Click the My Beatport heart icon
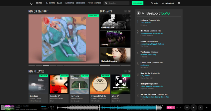Screen dimensions: 211x111 [162, 3]
